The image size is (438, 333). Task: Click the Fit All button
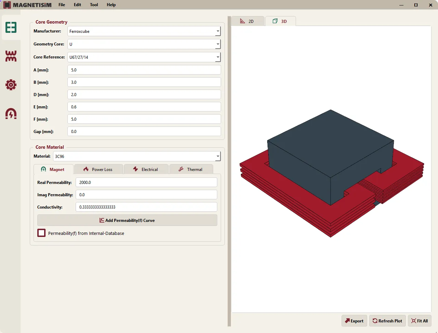pos(420,321)
